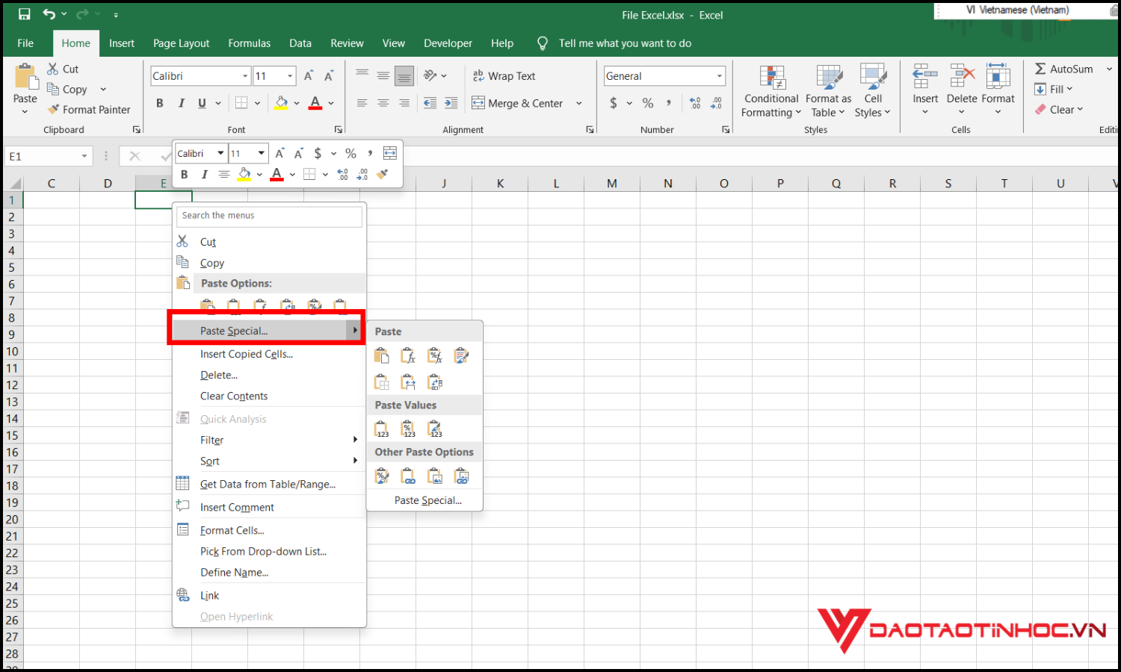1121x672 pixels.
Task: Select Paste Values icon in submenu
Action: (382, 429)
